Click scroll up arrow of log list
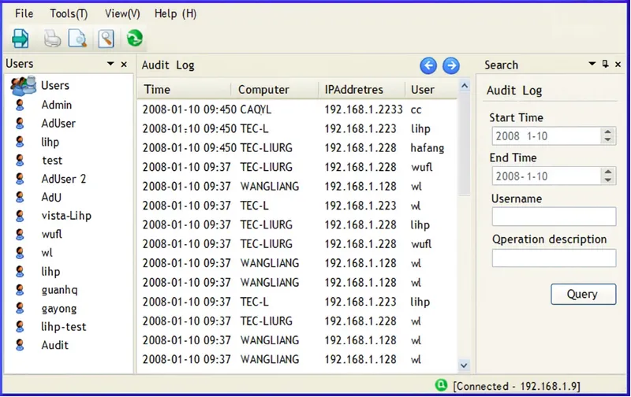The width and height of the screenshot is (631, 397). click(x=465, y=86)
